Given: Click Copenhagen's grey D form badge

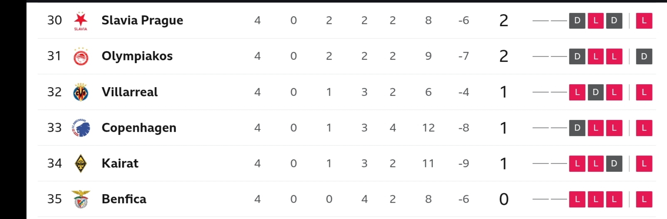Looking at the screenshot, I should (x=577, y=128).
